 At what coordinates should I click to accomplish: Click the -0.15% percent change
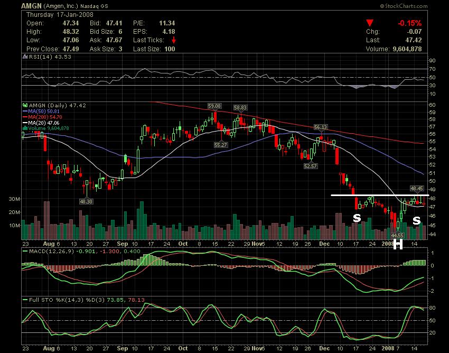[410, 23]
